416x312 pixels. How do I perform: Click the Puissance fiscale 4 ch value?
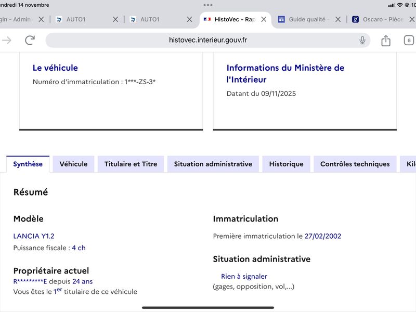click(79, 248)
